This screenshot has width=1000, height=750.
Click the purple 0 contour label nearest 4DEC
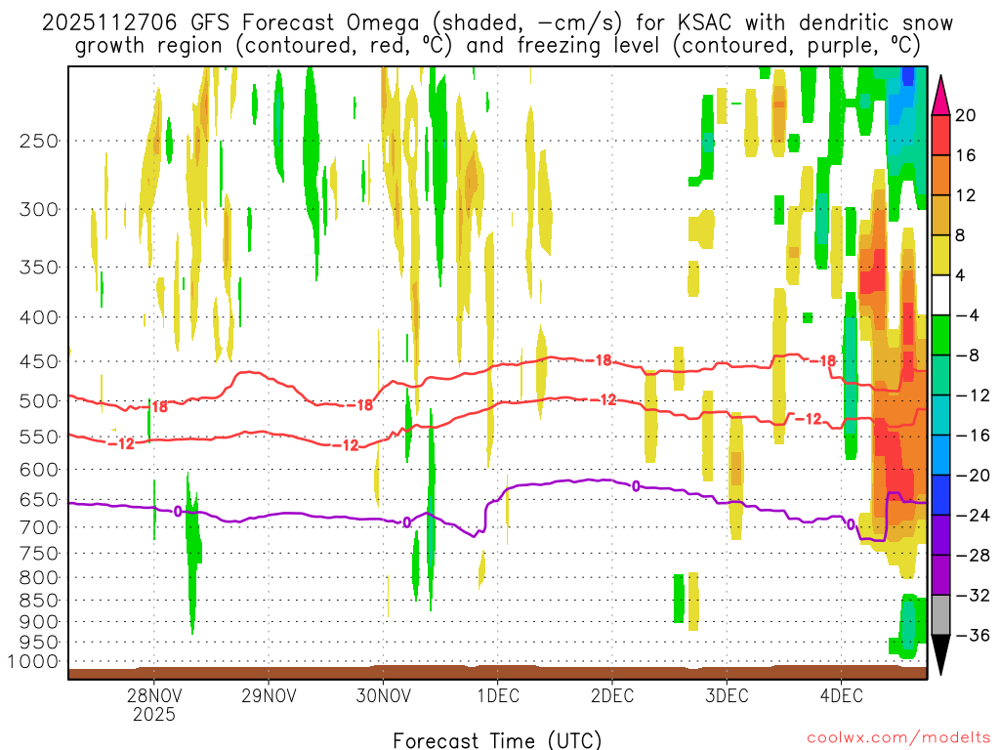(851, 524)
